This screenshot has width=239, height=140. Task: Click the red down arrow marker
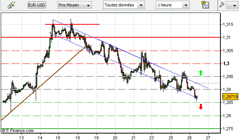coord(201,107)
